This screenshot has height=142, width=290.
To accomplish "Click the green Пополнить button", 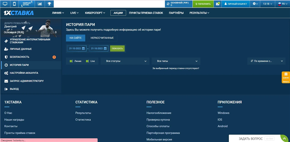I will tap(203, 4).
